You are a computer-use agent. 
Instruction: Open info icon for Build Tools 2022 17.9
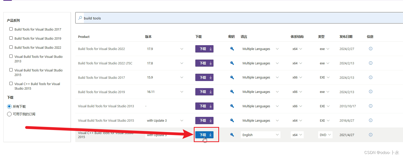click(371, 49)
